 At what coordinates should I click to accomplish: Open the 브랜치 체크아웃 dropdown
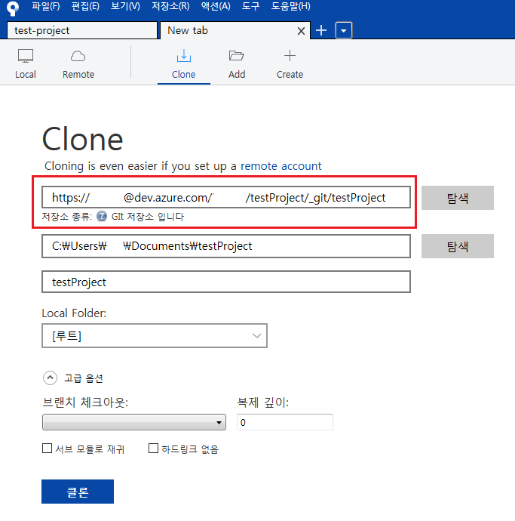tap(134, 422)
